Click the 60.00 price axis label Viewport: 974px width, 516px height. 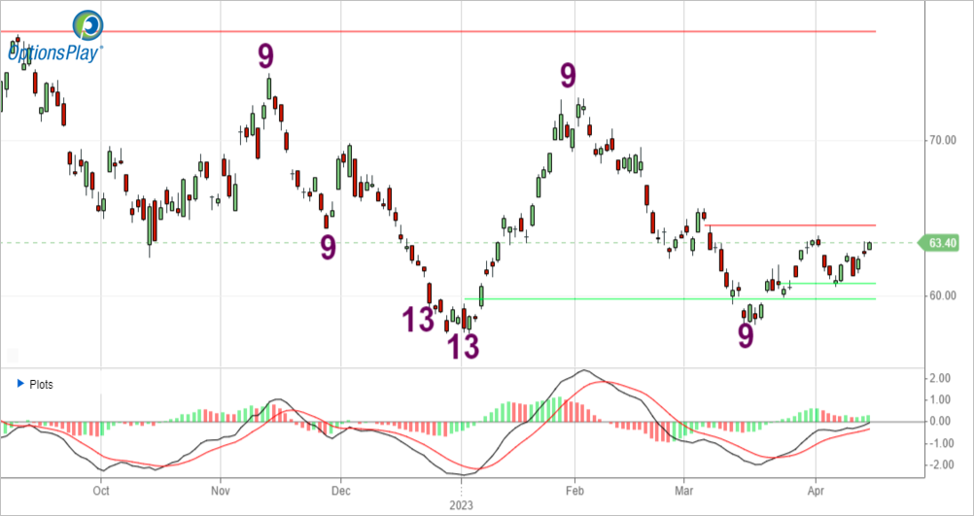[x=942, y=295]
